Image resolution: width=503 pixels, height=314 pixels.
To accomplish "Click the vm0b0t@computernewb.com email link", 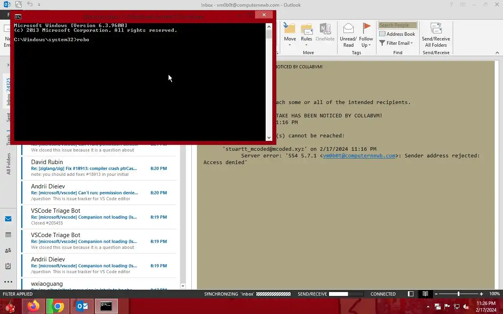I will coord(359,155).
